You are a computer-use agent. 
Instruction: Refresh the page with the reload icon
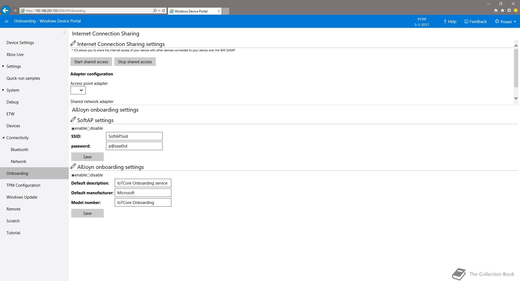[x=164, y=11]
